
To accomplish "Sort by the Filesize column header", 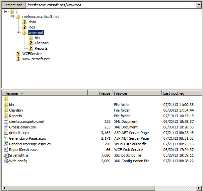I will pos(100,93).
